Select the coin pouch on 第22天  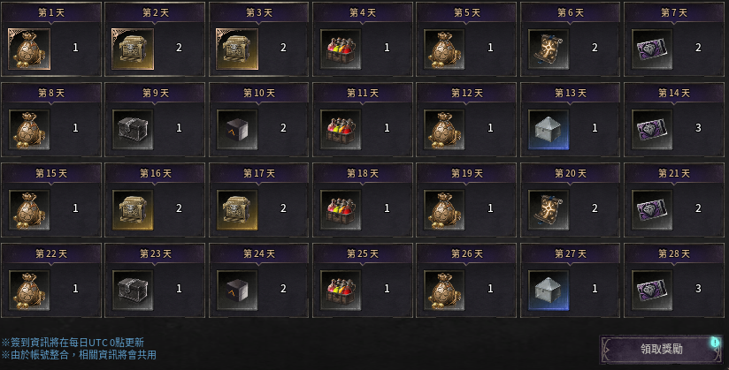point(29,290)
